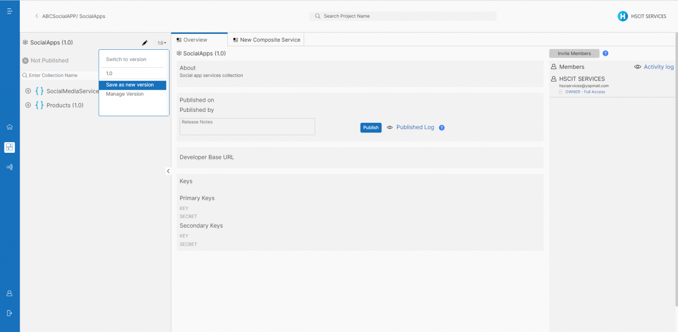
Task: Collapse the left panel with the chevron
Action: point(168,171)
